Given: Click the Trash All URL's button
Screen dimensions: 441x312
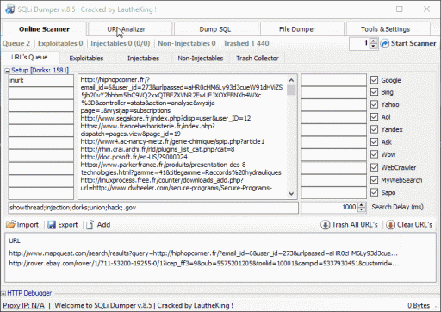Looking at the screenshot, I should [x=349, y=224].
